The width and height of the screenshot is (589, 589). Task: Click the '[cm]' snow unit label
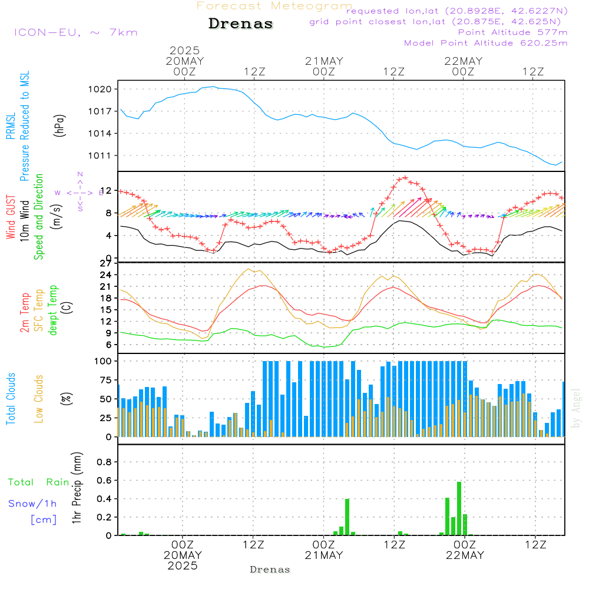point(44,520)
